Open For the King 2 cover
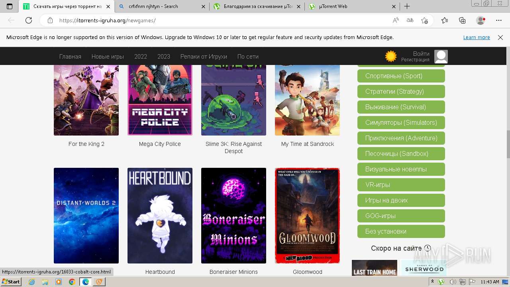The width and height of the screenshot is (510, 287). click(x=86, y=100)
